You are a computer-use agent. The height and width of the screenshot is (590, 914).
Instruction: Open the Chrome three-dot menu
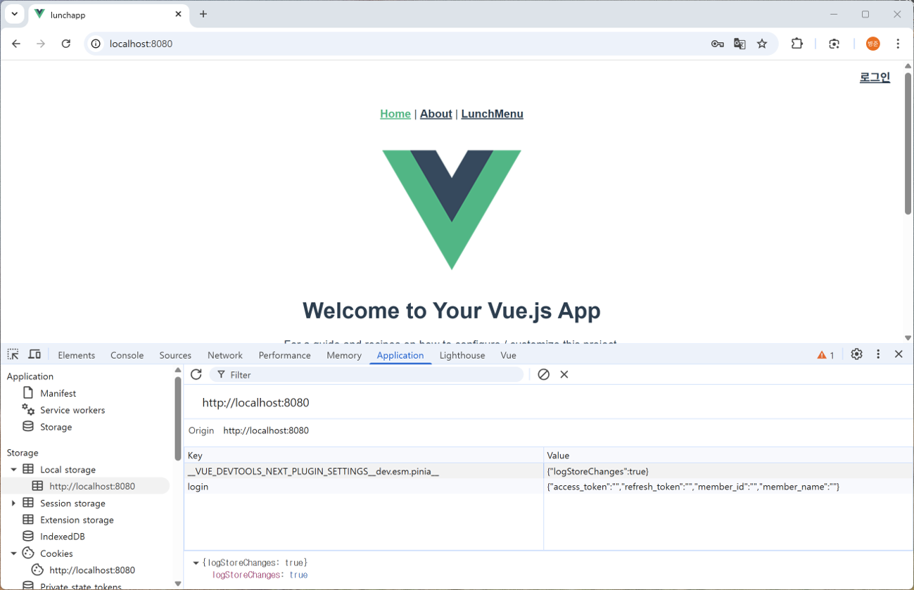pyautogui.click(x=898, y=44)
